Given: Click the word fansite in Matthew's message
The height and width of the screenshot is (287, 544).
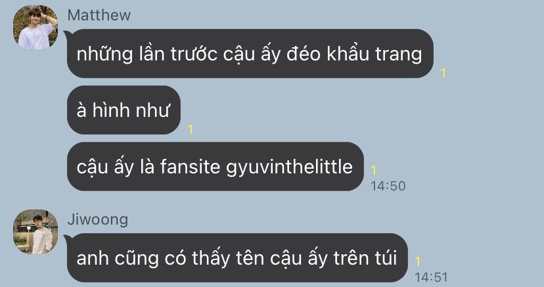Looking at the screenshot, I should 191,166.
